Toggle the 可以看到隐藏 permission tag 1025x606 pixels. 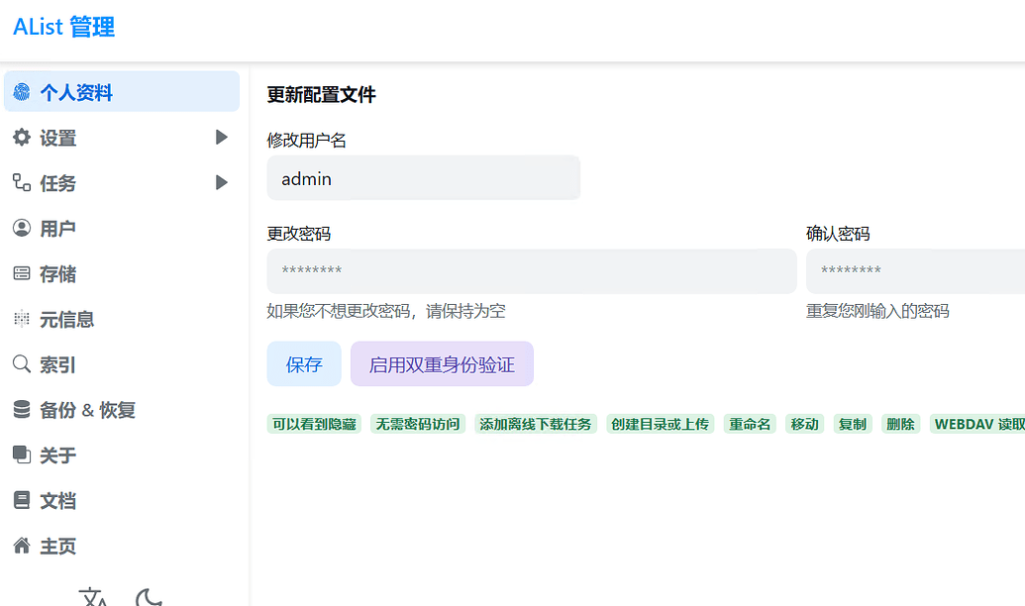314,423
